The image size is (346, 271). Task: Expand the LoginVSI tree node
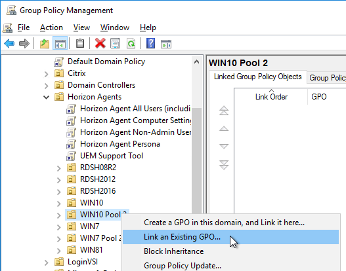[46, 262]
